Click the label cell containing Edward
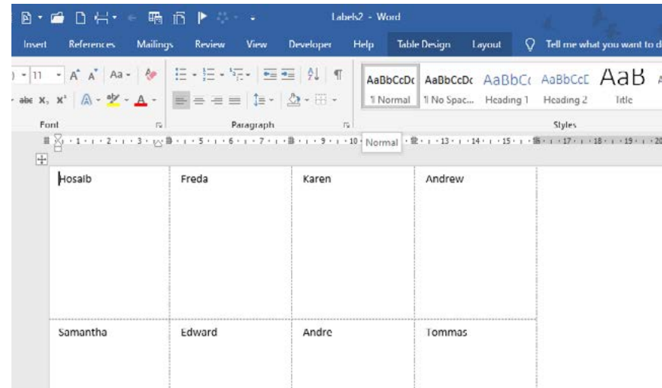This screenshot has height=388, width=662. click(x=230, y=354)
